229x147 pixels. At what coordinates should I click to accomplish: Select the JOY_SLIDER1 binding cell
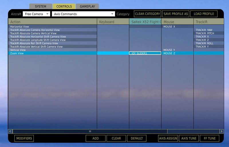(x=145, y=53)
